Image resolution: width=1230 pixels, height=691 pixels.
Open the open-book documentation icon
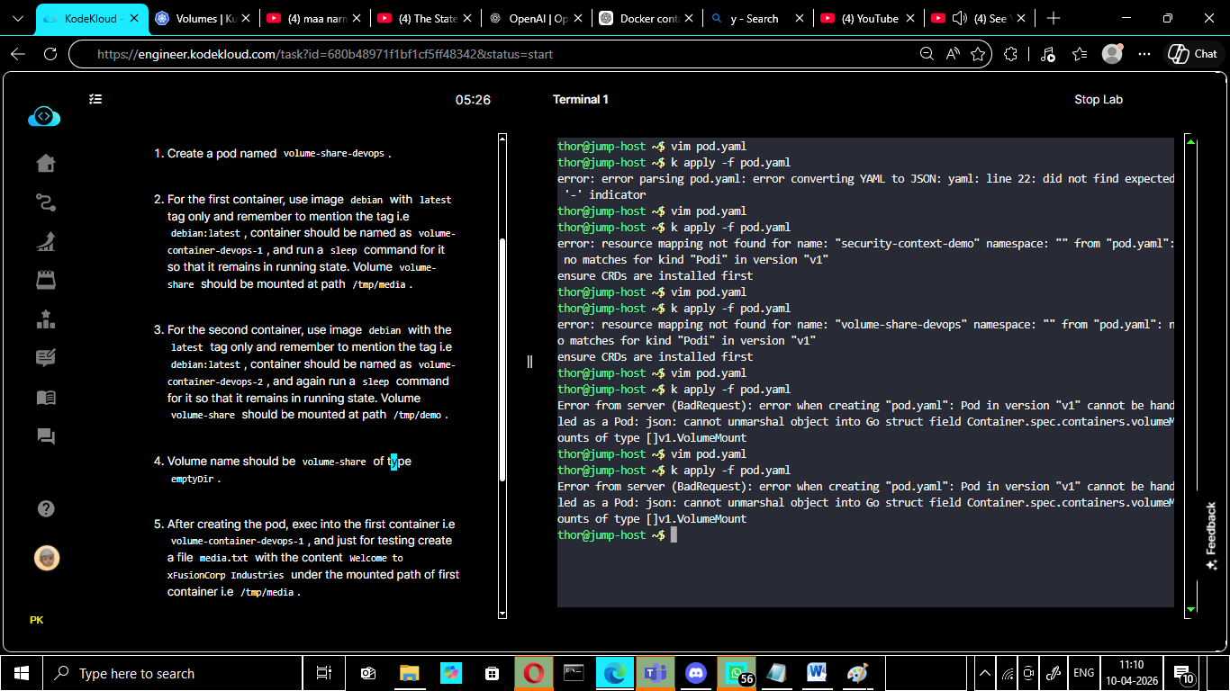46,398
